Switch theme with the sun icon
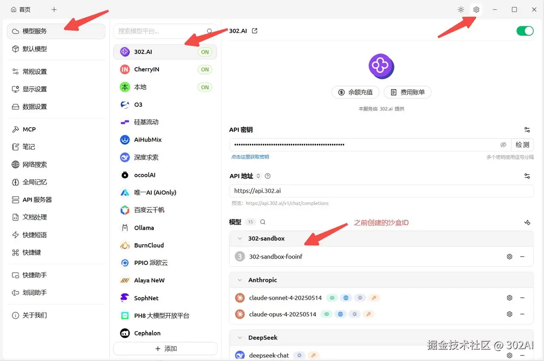 coord(461,9)
